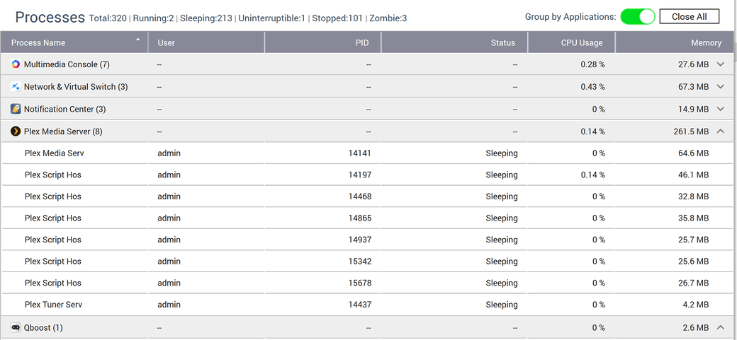Click the Network & Virtual Switch icon
This screenshot has height=340, width=737.
(16, 87)
